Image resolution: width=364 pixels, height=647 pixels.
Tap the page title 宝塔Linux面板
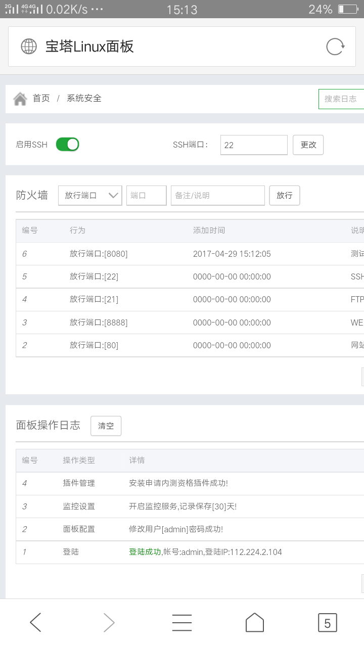pyautogui.click(x=89, y=47)
